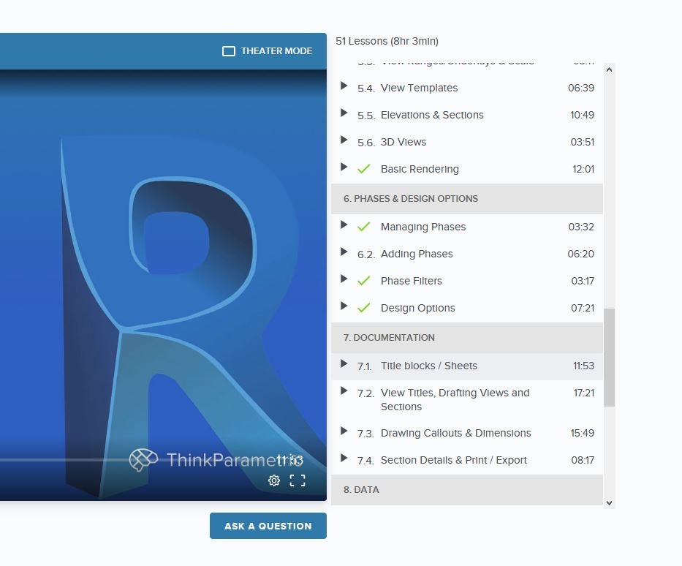Click the 03:32 duration of Managing Phases
Screen dimensions: 682x566
click(x=581, y=227)
